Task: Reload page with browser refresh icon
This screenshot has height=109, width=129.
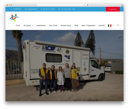Action: click(x=84, y=5)
